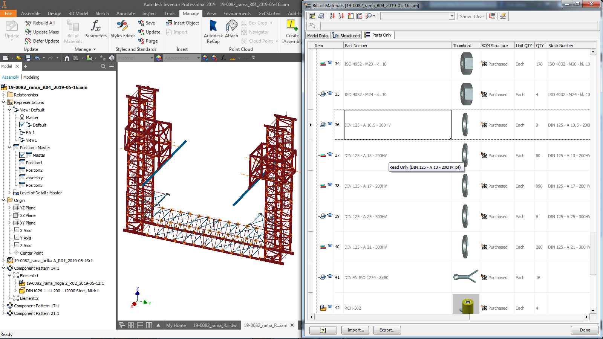
Task: Expand Level of Detail : Master node
Action: click(9, 192)
